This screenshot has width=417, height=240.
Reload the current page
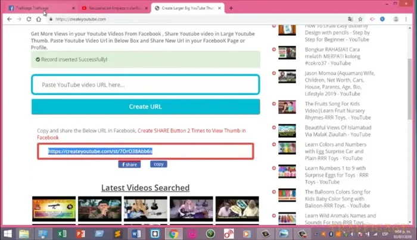(x=29, y=19)
